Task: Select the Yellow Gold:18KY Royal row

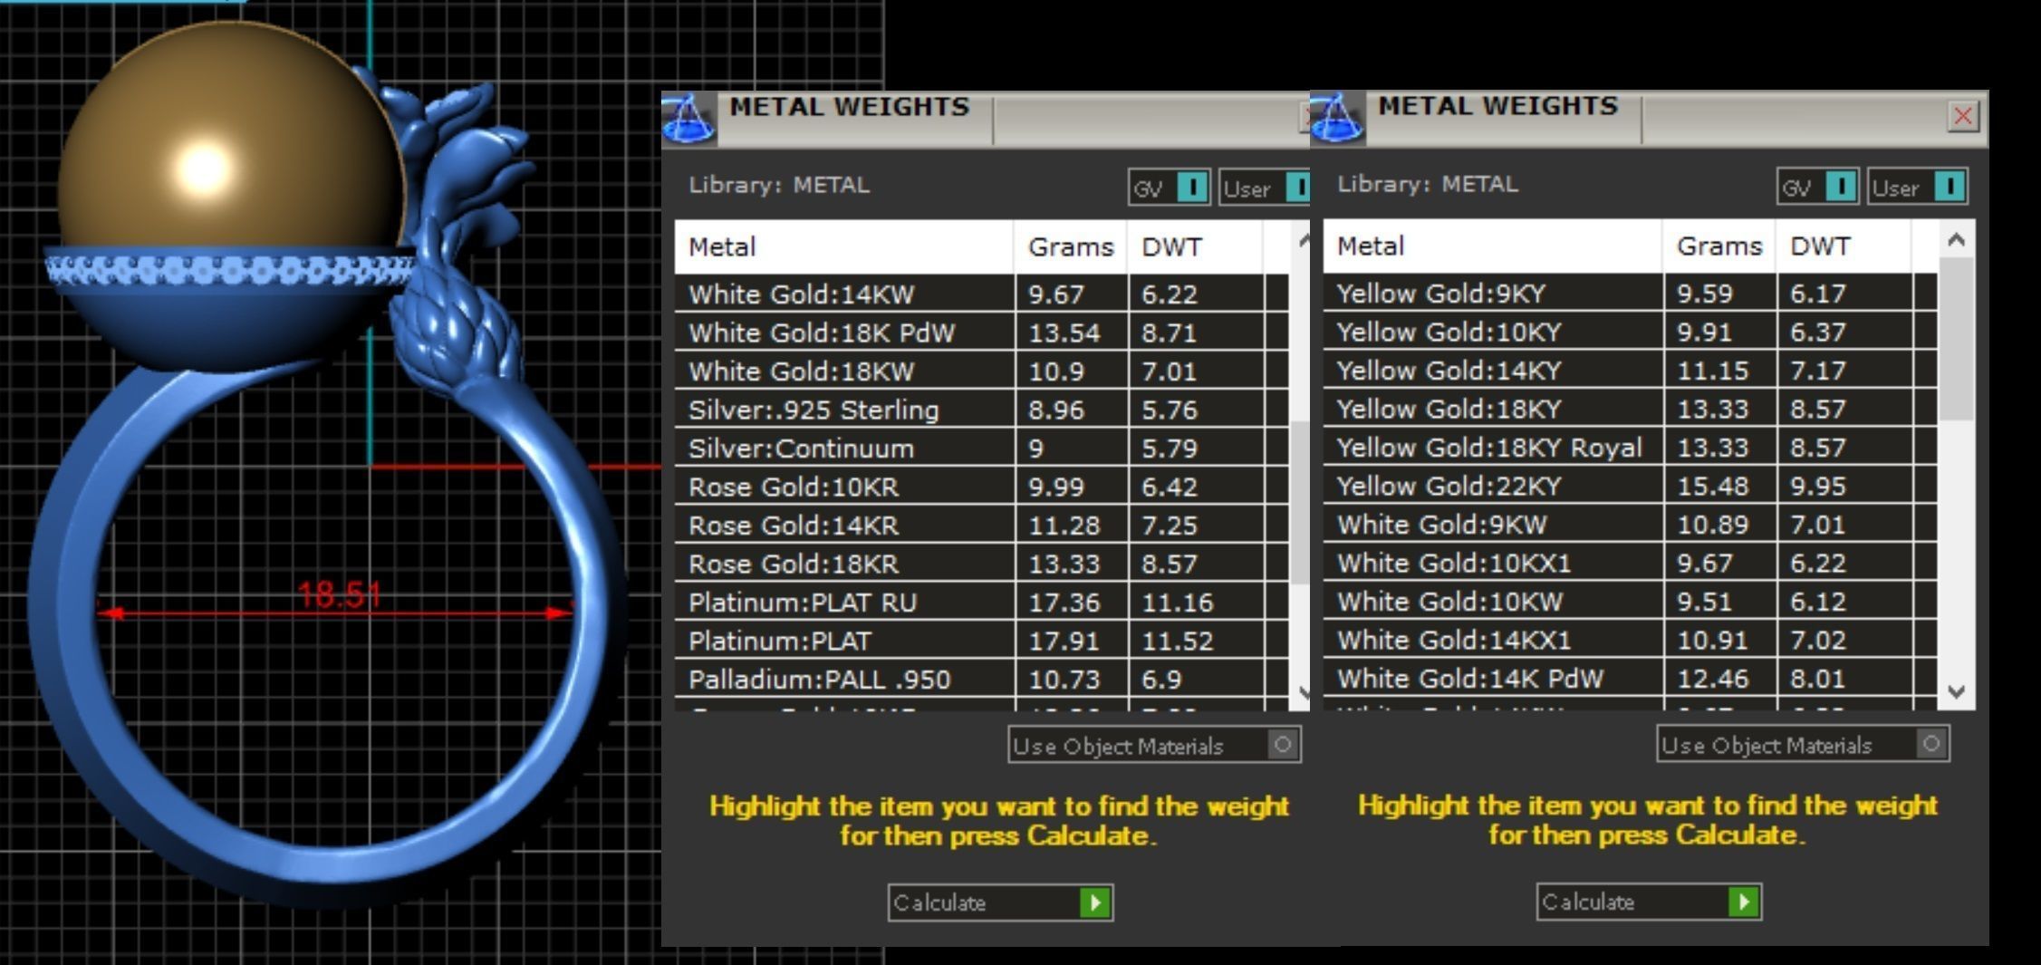Action: tap(1631, 447)
